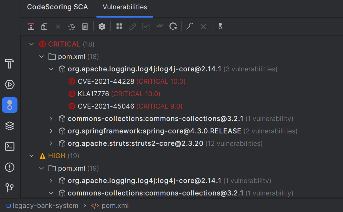Viewport: 343px width, 212px height.
Task: Click pom.xml breadcrumb in status bar
Action: [115, 206]
